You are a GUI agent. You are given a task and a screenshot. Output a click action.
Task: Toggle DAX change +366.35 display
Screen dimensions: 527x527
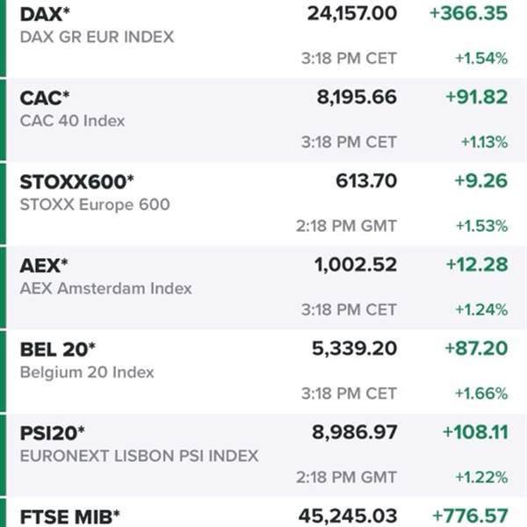tap(468, 14)
